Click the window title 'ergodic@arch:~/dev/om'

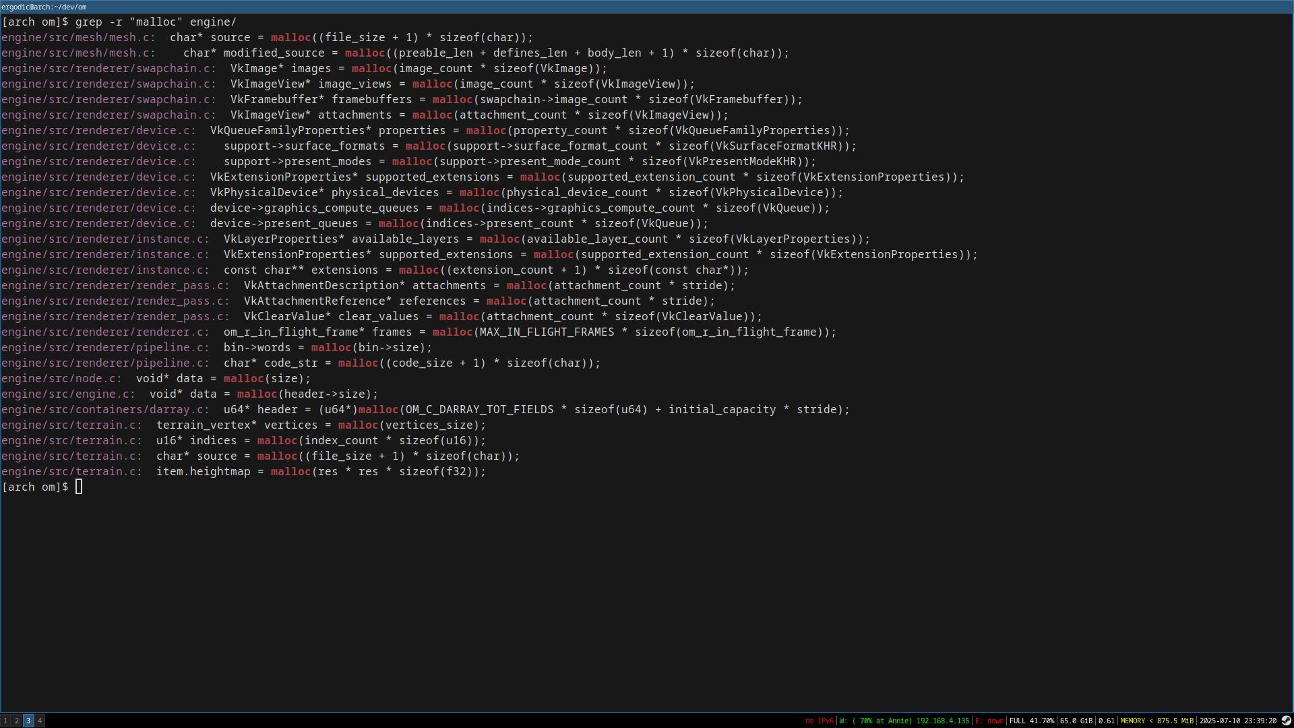(44, 7)
